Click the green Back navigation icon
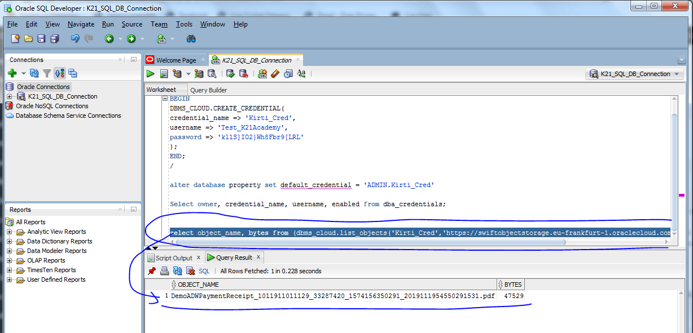Image resolution: width=693 pixels, height=333 pixels. (x=109, y=39)
